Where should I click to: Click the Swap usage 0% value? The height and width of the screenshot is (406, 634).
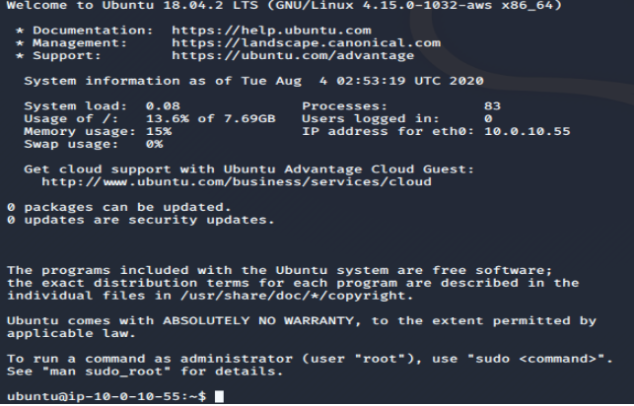click(x=155, y=144)
